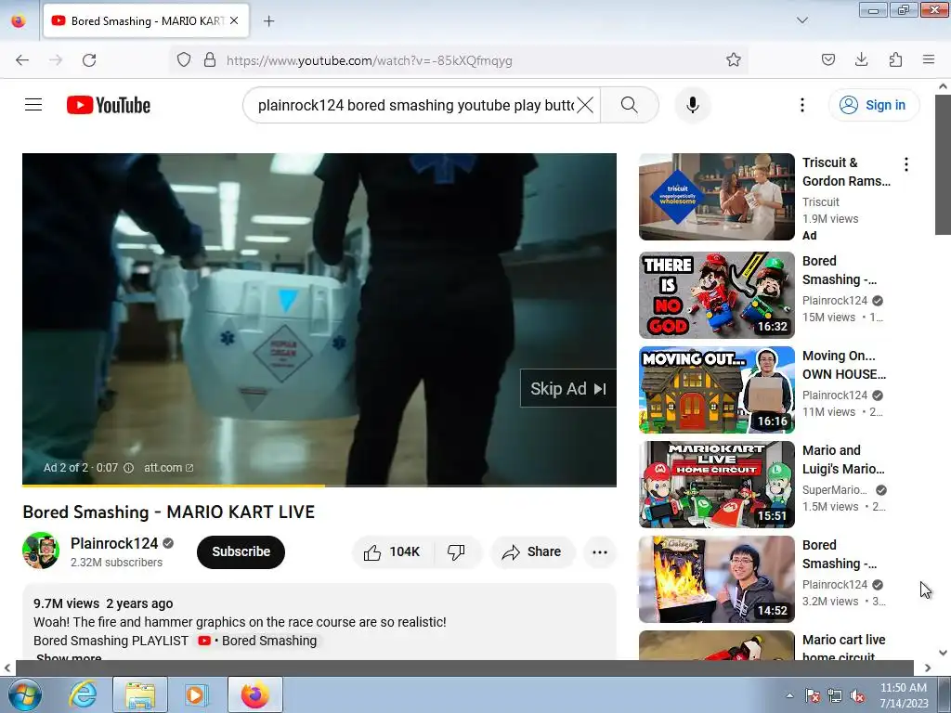The image size is (951, 713).
Task: Open the muted volume tray icon
Action: [857, 696]
